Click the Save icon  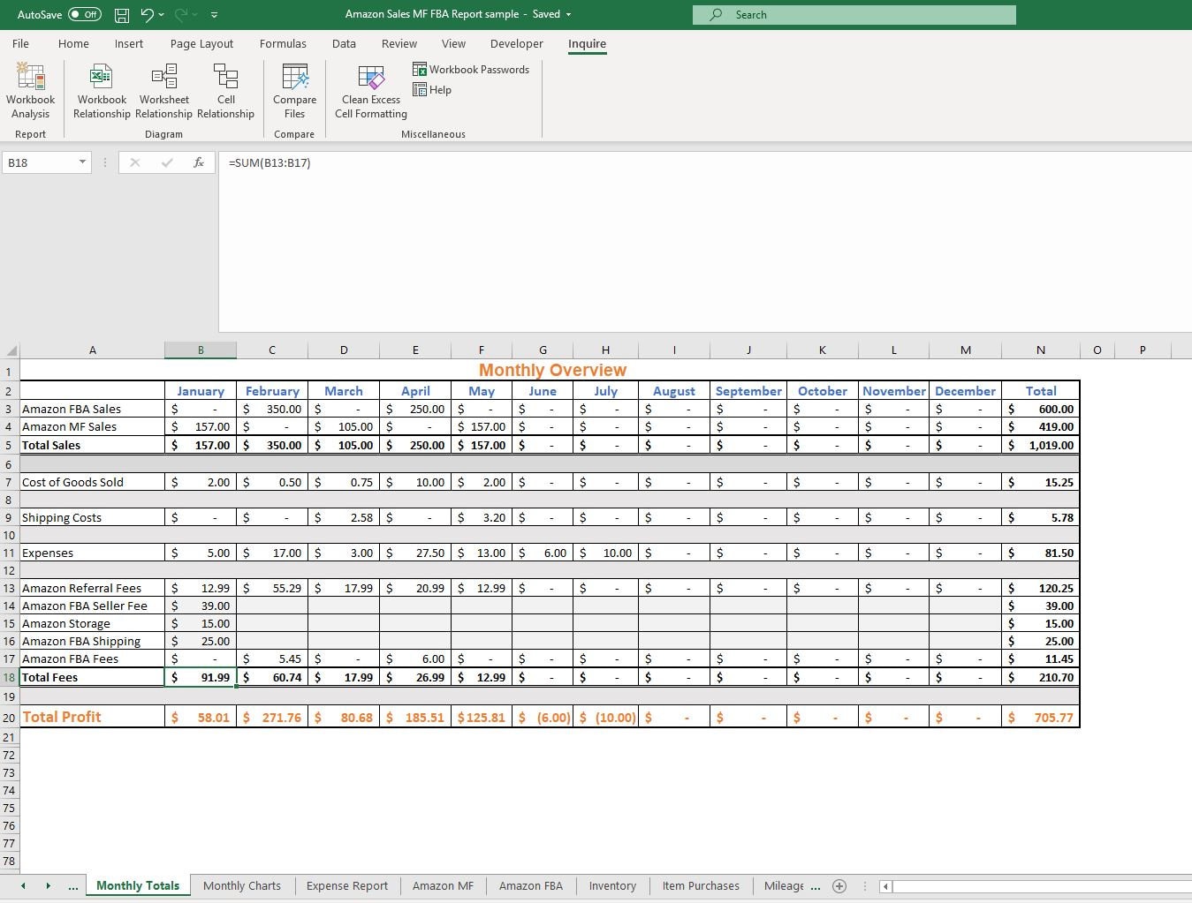(x=121, y=14)
